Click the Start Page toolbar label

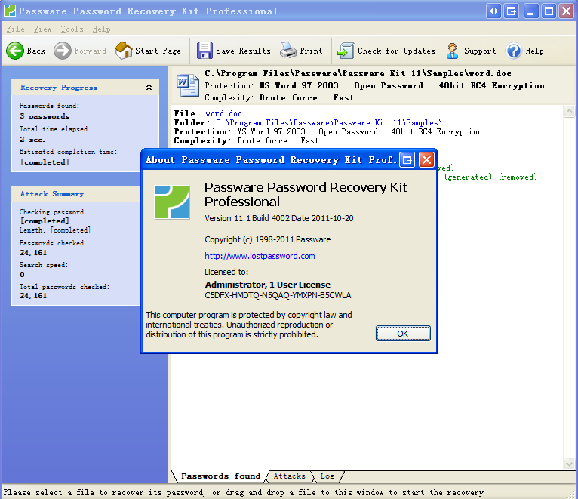158,51
